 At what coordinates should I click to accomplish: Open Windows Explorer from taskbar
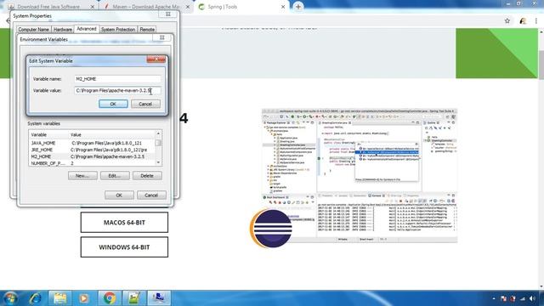click(x=59, y=298)
